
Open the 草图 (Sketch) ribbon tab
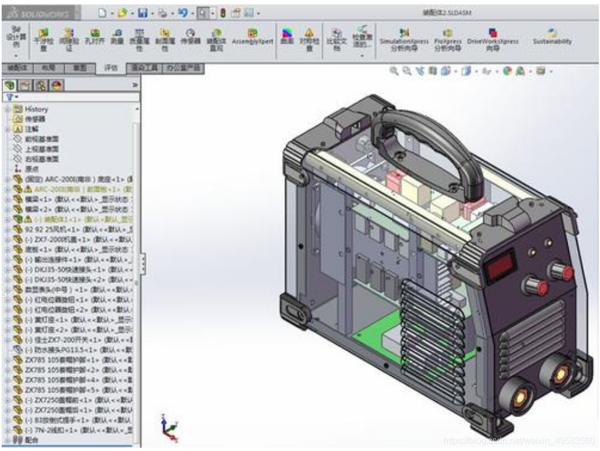click(x=80, y=68)
